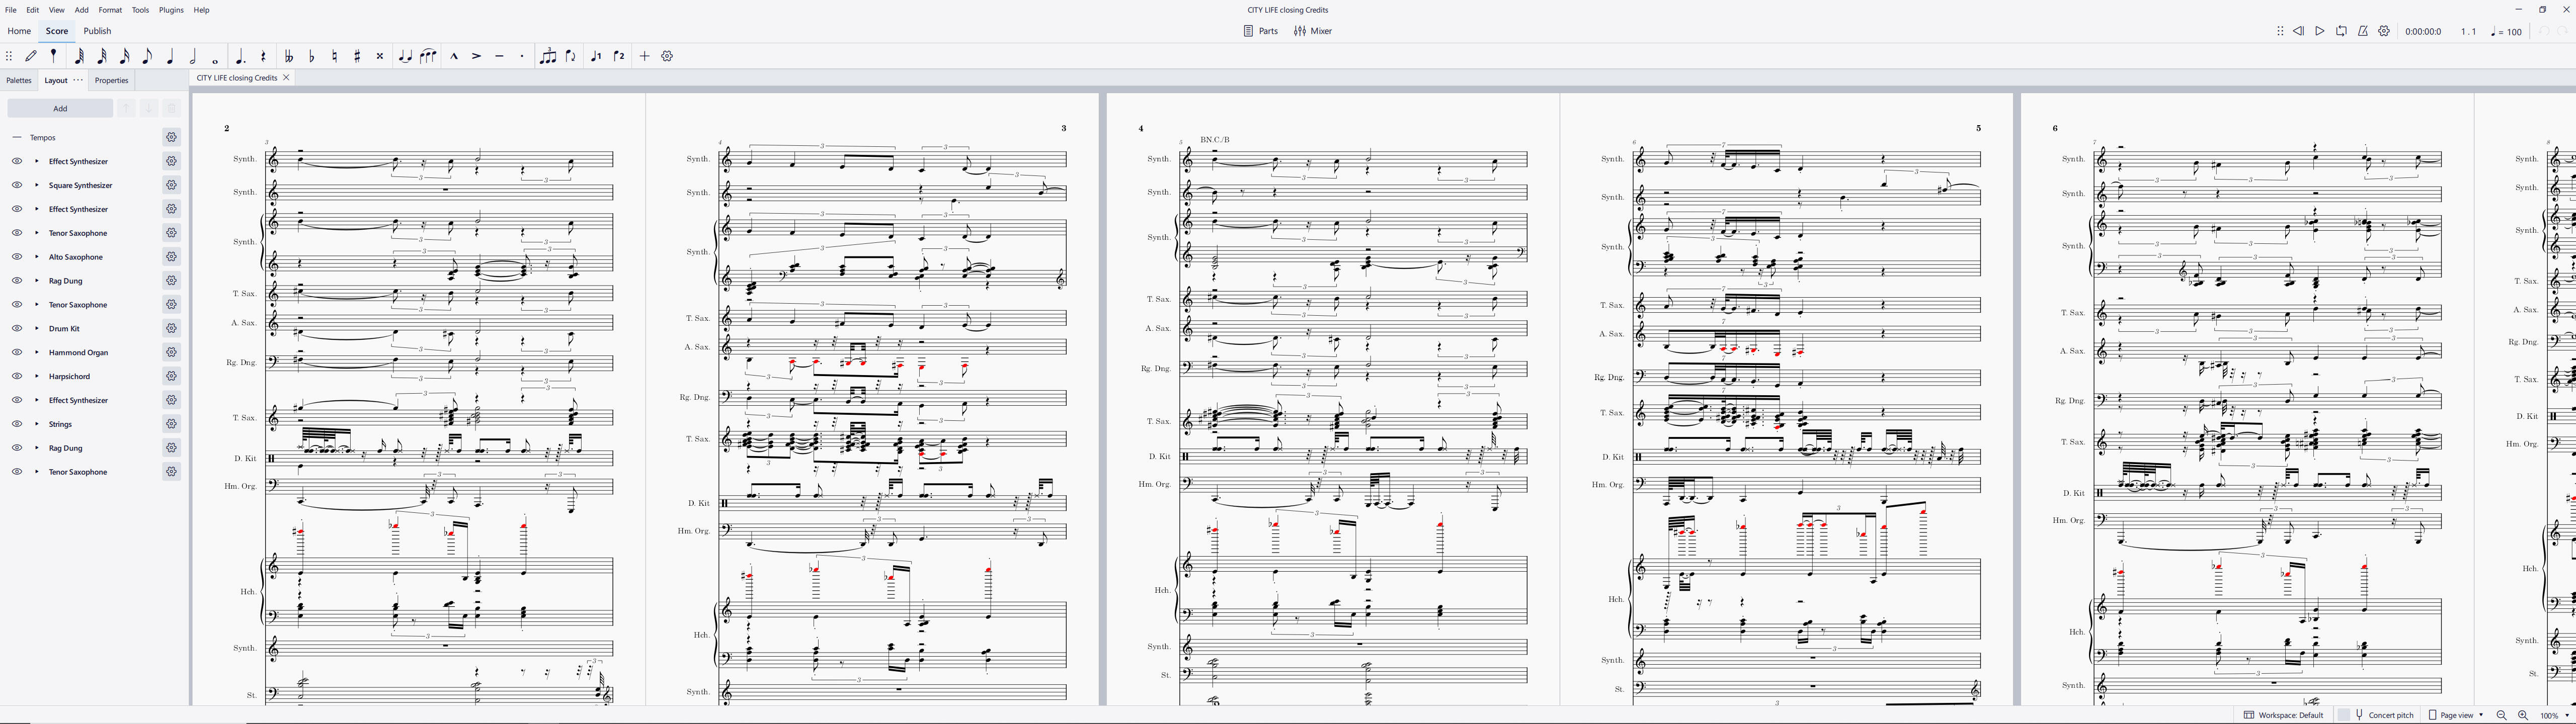Screen dimensions: 2576x724
Task: Click the flip direction icon
Action: pos(571,56)
